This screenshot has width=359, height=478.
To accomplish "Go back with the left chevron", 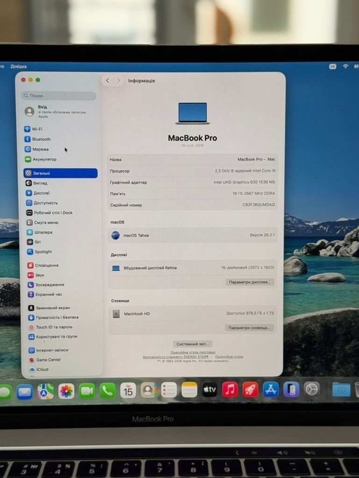I will coord(108,80).
